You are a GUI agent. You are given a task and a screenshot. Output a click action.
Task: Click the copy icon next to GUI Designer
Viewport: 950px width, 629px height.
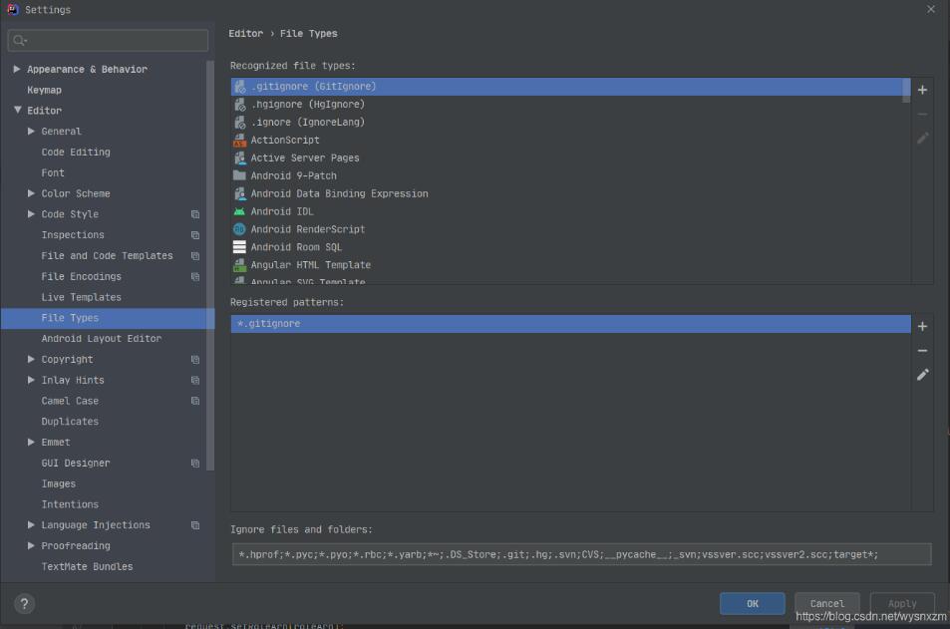[195, 463]
